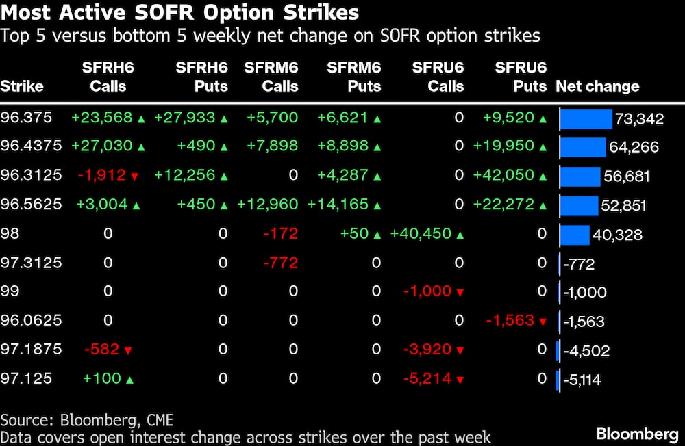Select the Strike column header
Viewport: 685px width, 446px height.
coord(22,86)
